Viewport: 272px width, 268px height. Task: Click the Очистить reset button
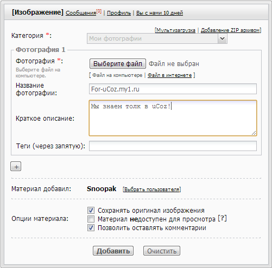point(162,251)
